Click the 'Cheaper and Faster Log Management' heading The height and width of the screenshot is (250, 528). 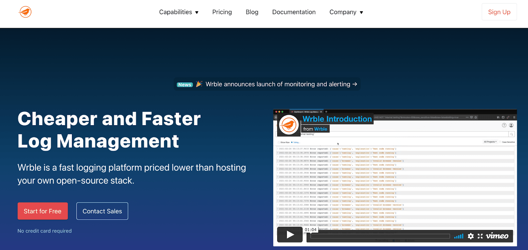109,130
